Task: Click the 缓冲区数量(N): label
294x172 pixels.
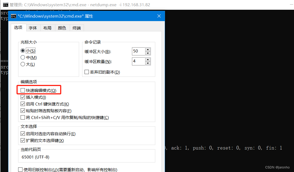Action: 98,62
